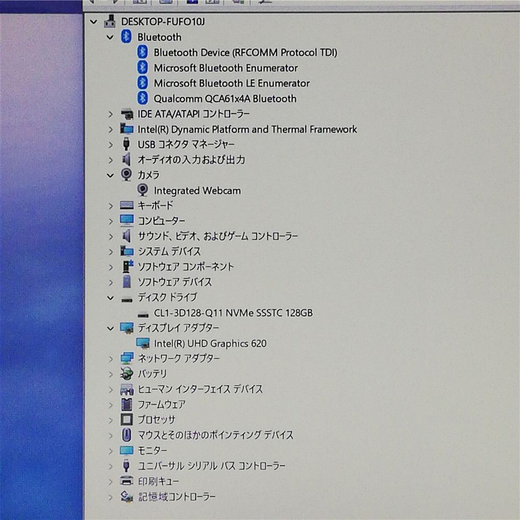Screen dimensions: 520x520
Task: Select Microsoft Bluetooth LE Enumerator entry
Action: point(231,83)
